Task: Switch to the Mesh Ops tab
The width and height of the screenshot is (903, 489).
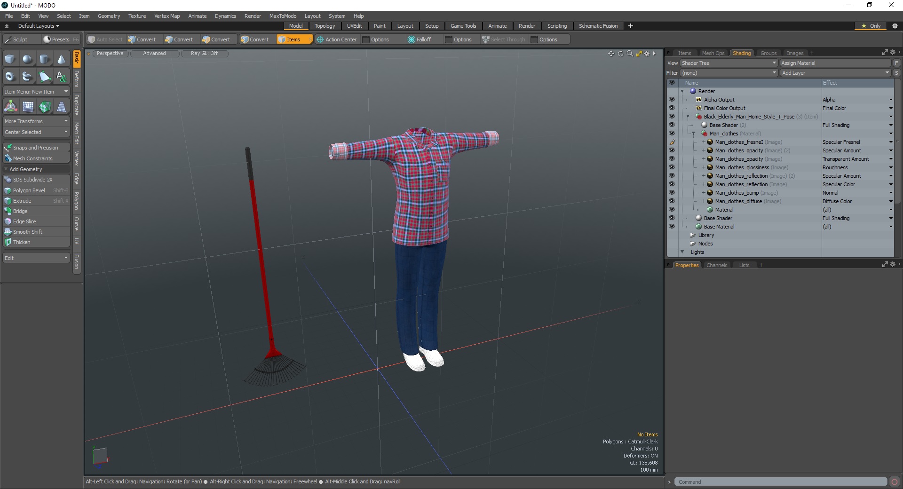Action: click(713, 53)
